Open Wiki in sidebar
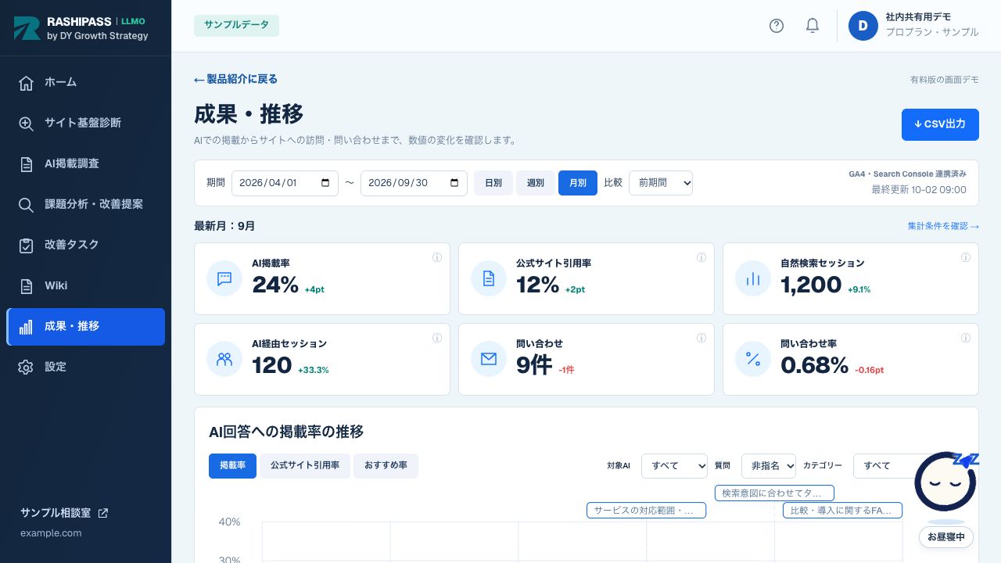1001x563 pixels. tap(85, 285)
